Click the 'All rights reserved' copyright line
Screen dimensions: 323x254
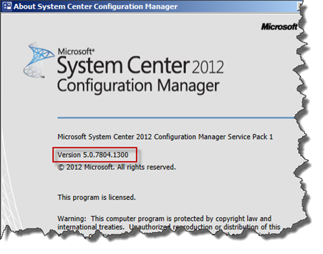(x=116, y=167)
